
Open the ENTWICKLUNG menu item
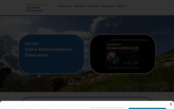64,6
